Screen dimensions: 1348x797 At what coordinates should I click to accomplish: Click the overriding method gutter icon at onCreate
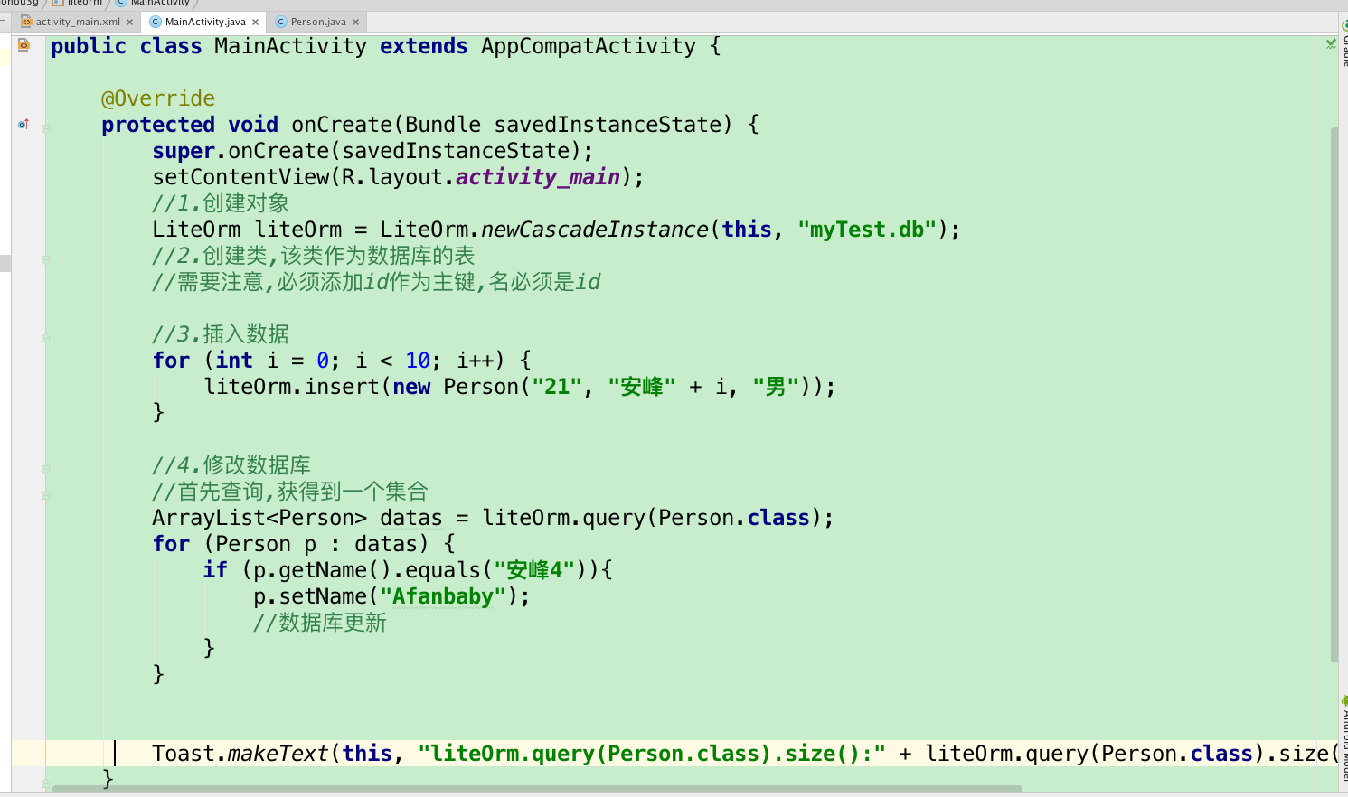coord(24,124)
